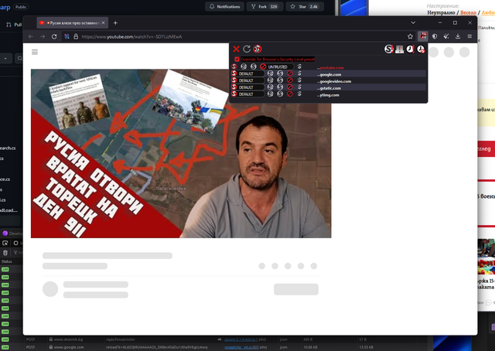Mark google.com as untrusted
The width and height of the screenshot is (495, 351).
(289, 73)
